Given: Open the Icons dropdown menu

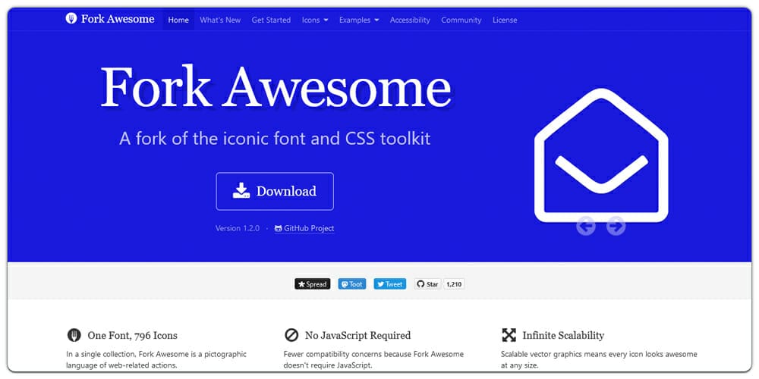Looking at the screenshot, I should (315, 20).
